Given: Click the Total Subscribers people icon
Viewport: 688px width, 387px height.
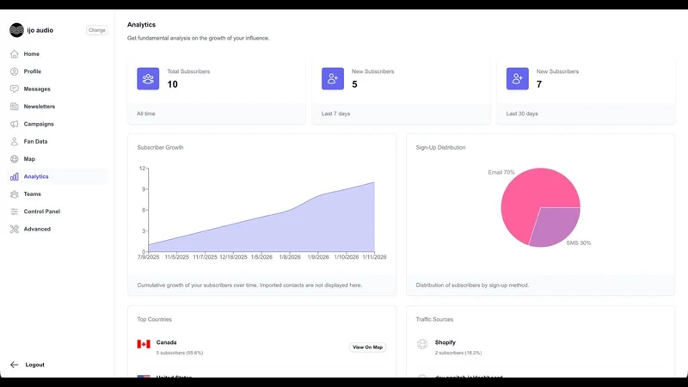Looking at the screenshot, I should 148,79.
